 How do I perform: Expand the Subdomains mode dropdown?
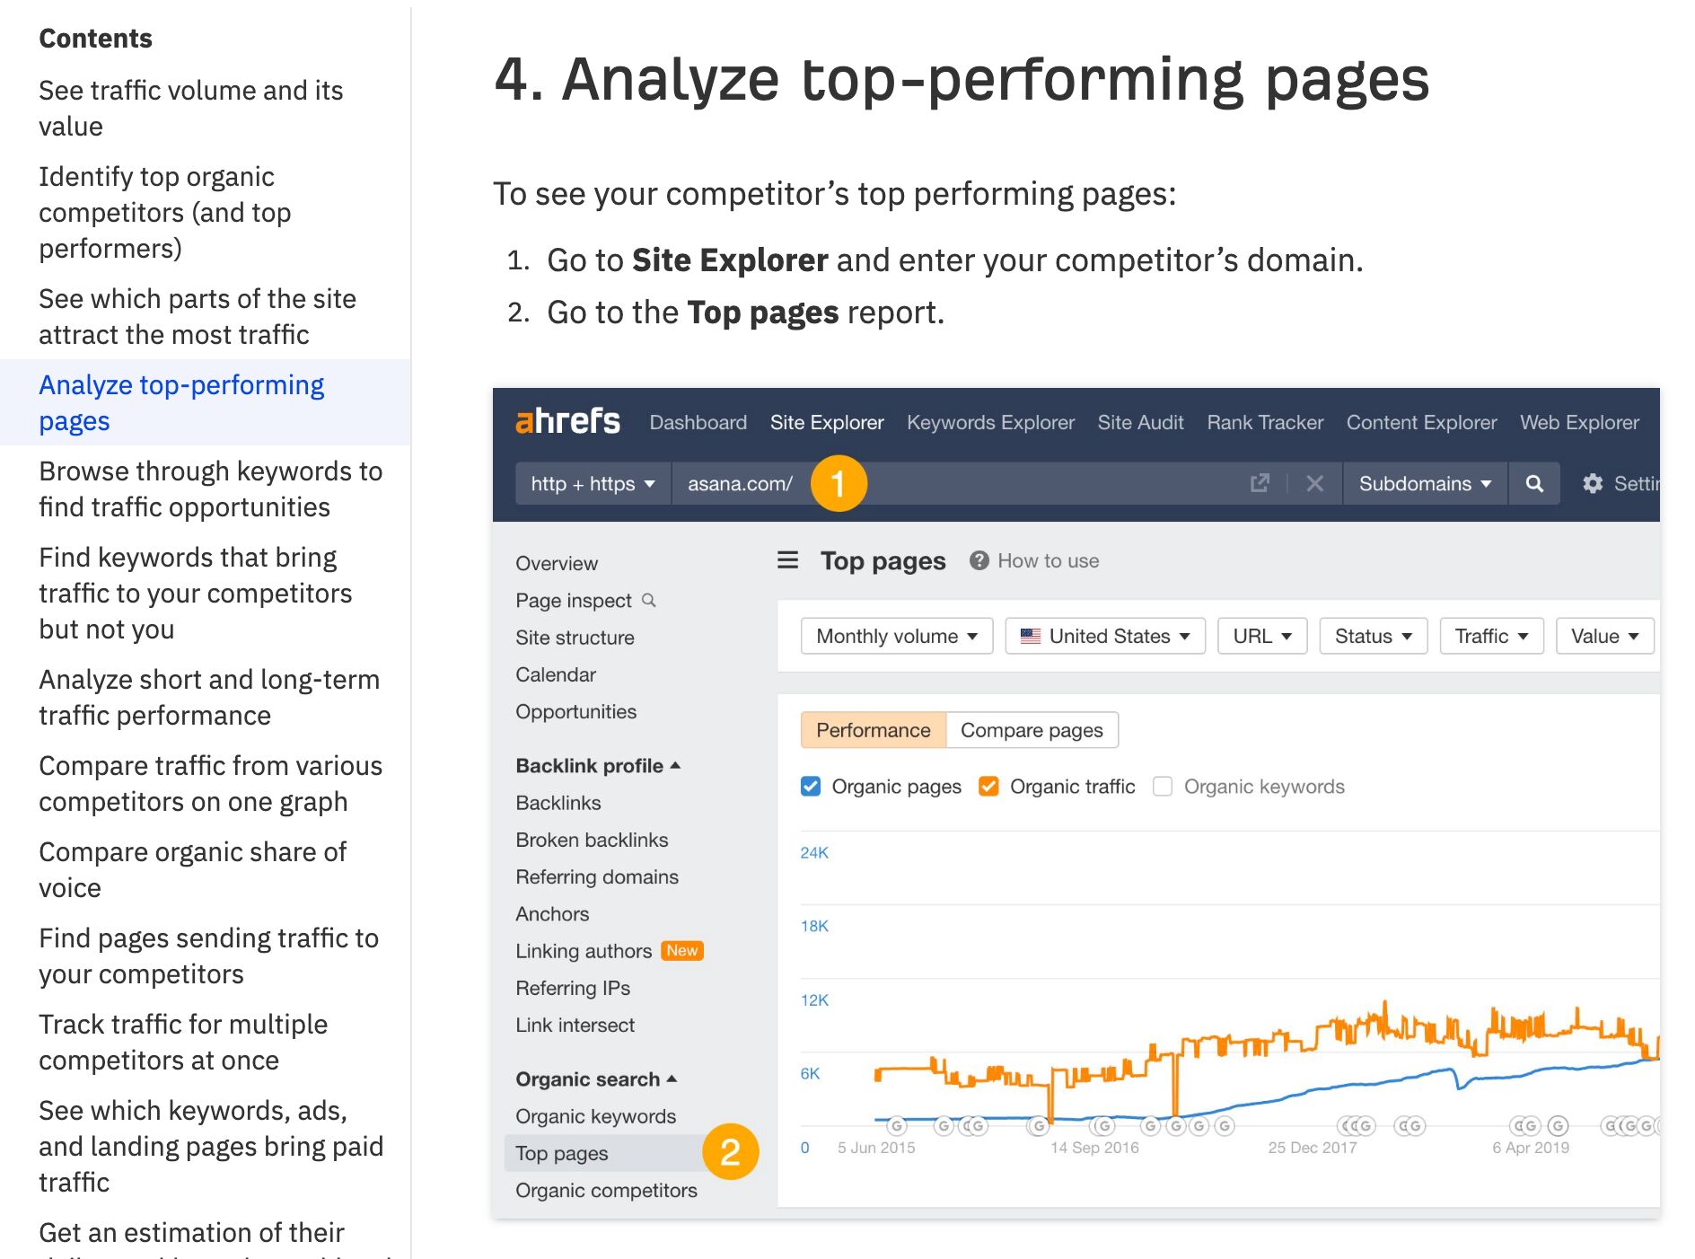pyautogui.click(x=1425, y=484)
